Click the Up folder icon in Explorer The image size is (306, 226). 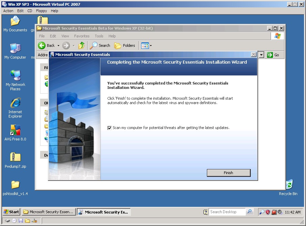pos(82,45)
